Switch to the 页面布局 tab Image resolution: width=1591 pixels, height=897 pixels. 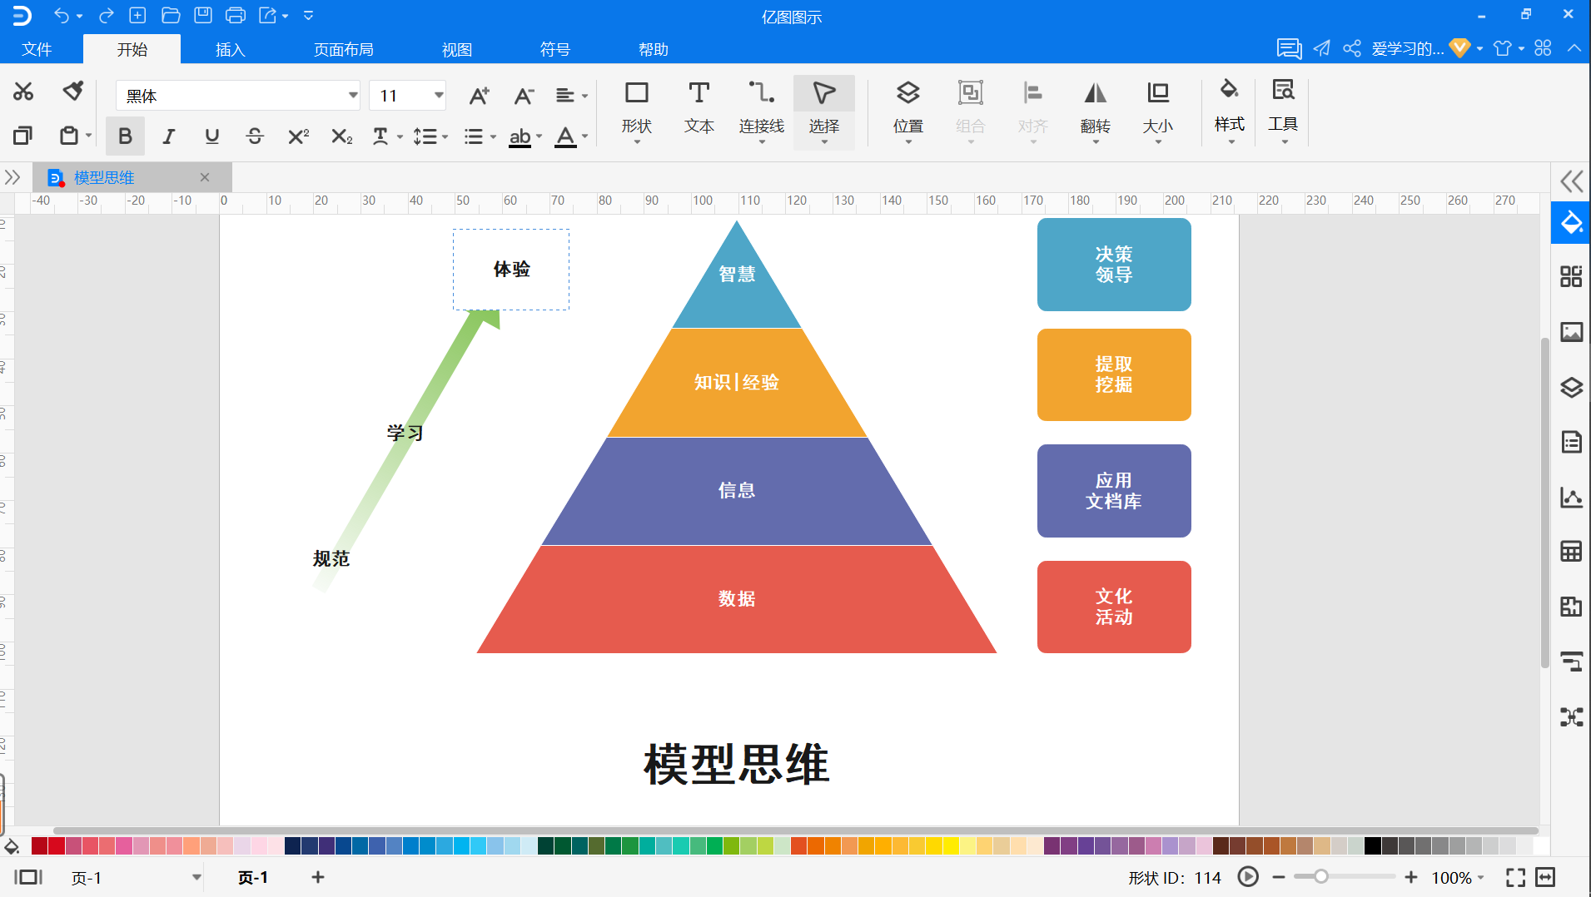pyautogui.click(x=344, y=49)
